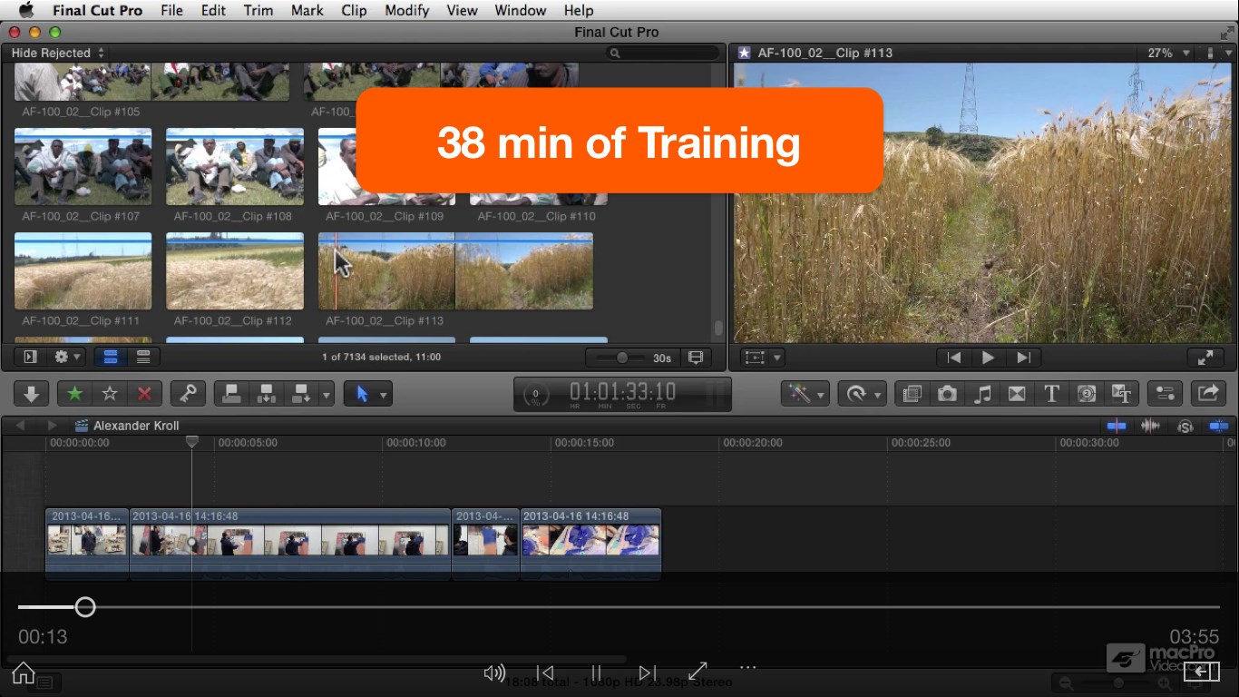Select thumbnail AF-100_02__Clip #107

(83, 167)
